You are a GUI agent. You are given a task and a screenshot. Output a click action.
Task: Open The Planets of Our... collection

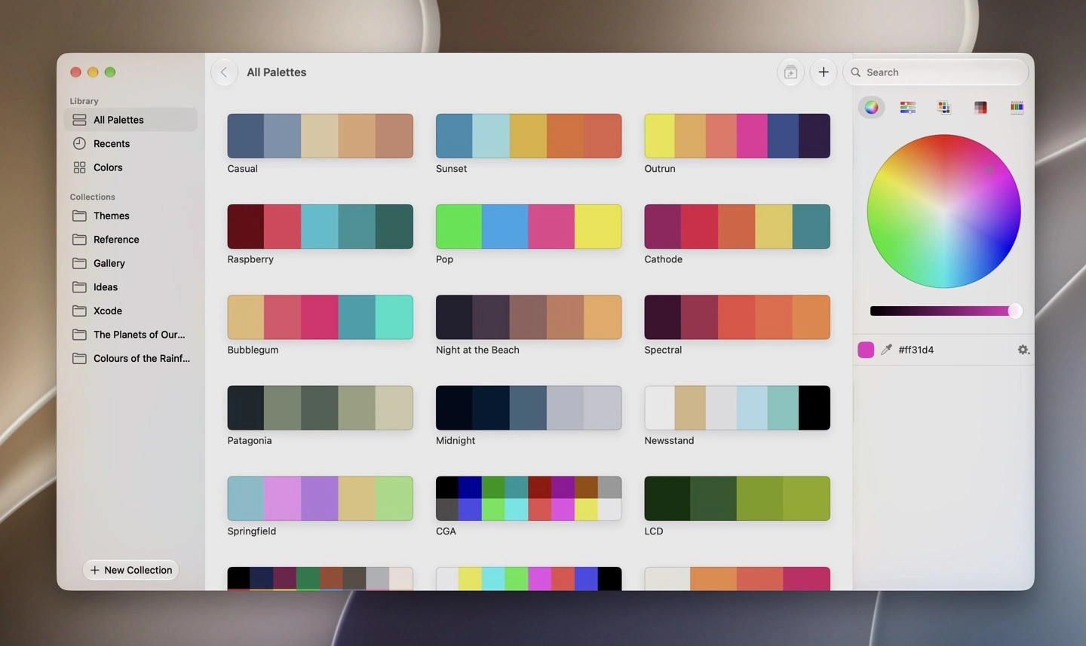tap(130, 335)
